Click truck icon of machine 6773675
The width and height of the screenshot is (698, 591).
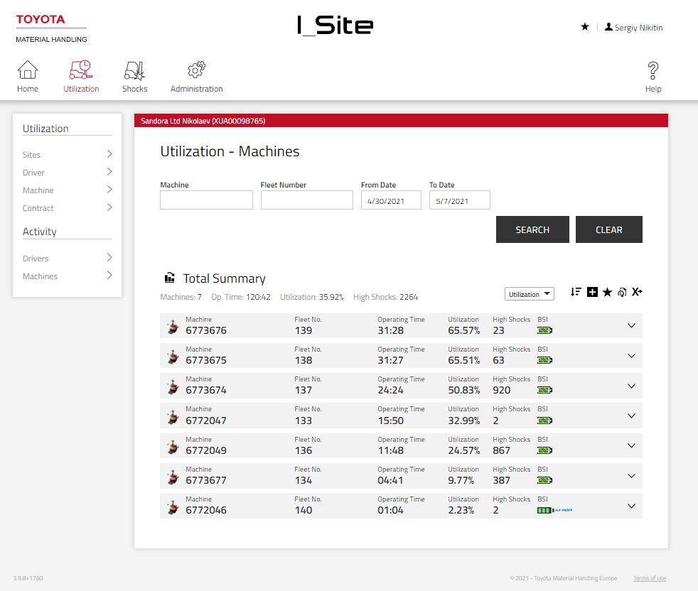[173, 357]
